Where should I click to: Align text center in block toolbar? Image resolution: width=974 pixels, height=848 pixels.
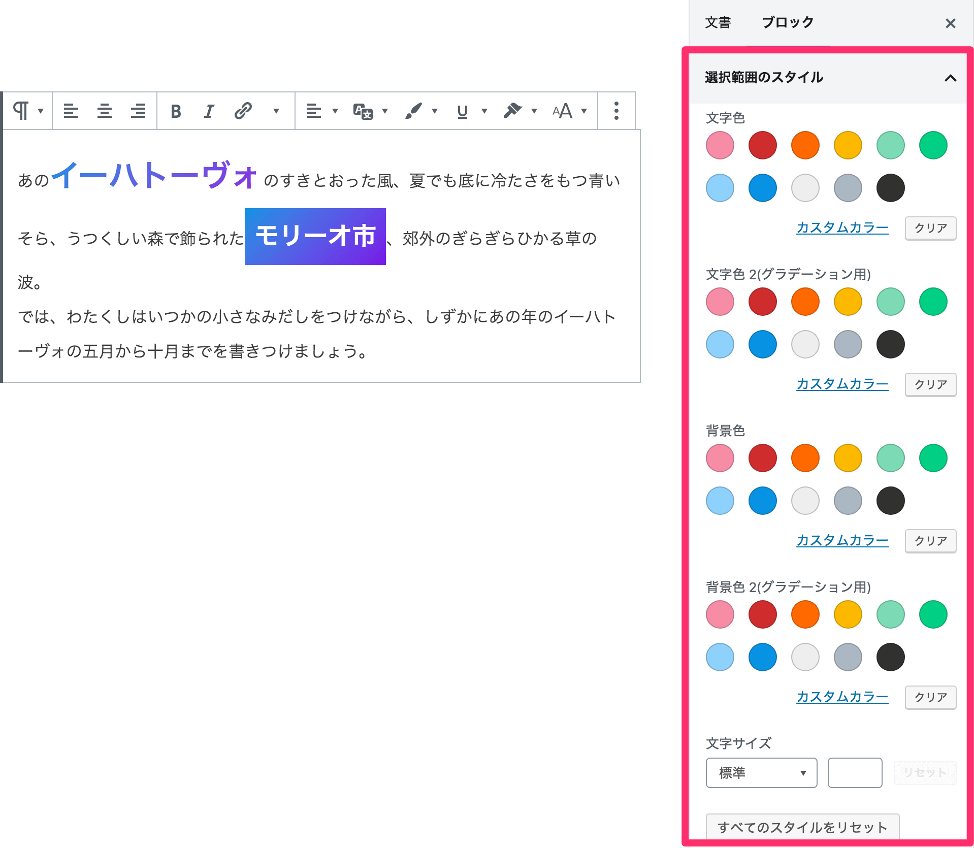[105, 111]
